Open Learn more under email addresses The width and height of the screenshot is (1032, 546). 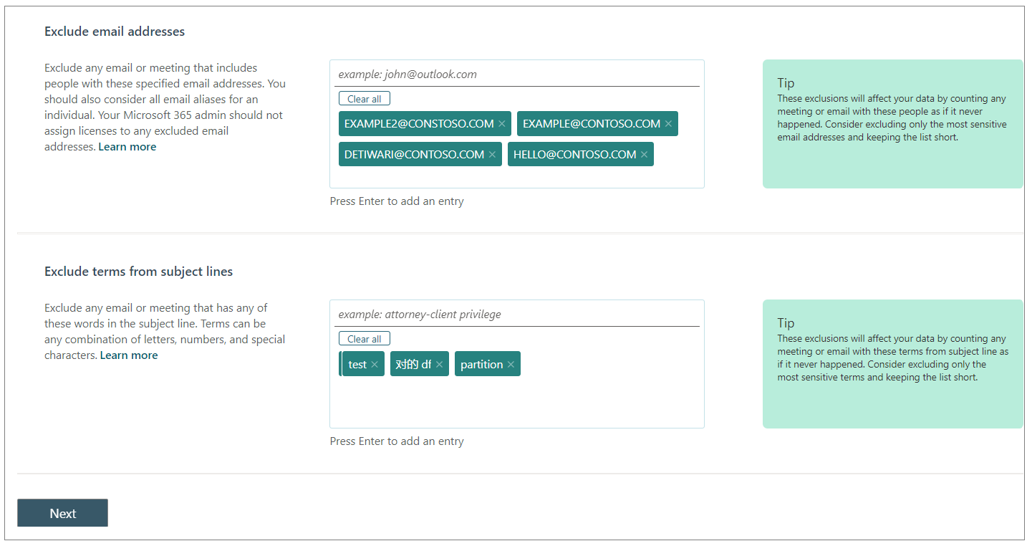(127, 147)
